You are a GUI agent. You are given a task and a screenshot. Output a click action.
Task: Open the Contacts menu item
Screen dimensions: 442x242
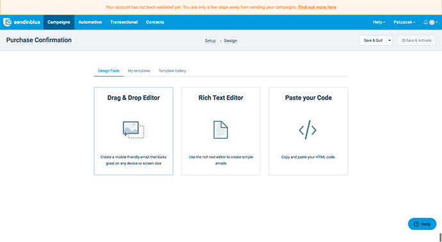point(155,22)
